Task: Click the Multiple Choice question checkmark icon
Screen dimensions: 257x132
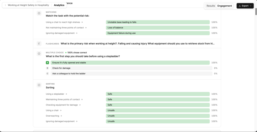Action: 39,53
